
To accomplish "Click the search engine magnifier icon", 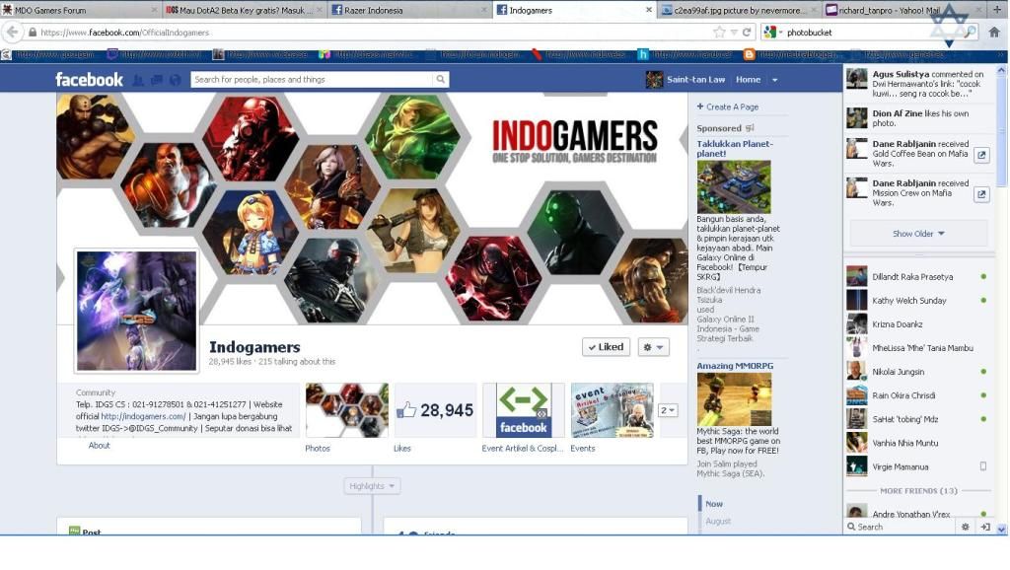I will [x=971, y=33].
